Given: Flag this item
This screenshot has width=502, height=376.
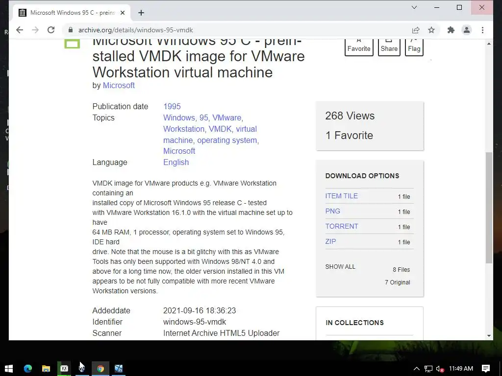Looking at the screenshot, I should (x=414, y=47).
